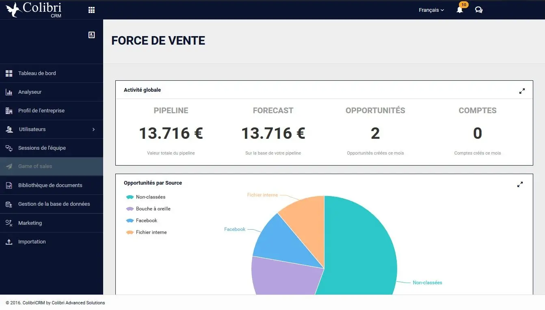This screenshot has height=310, width=545.
Task: Expand Opportunités par Source panel fullscreen
Action: (520, 185)
